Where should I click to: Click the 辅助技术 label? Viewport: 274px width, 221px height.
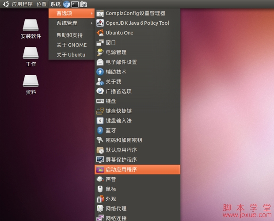116,72
